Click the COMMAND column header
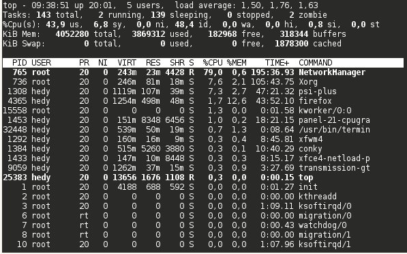The height and width of the screenshot is (254, 407). [316, 63]
